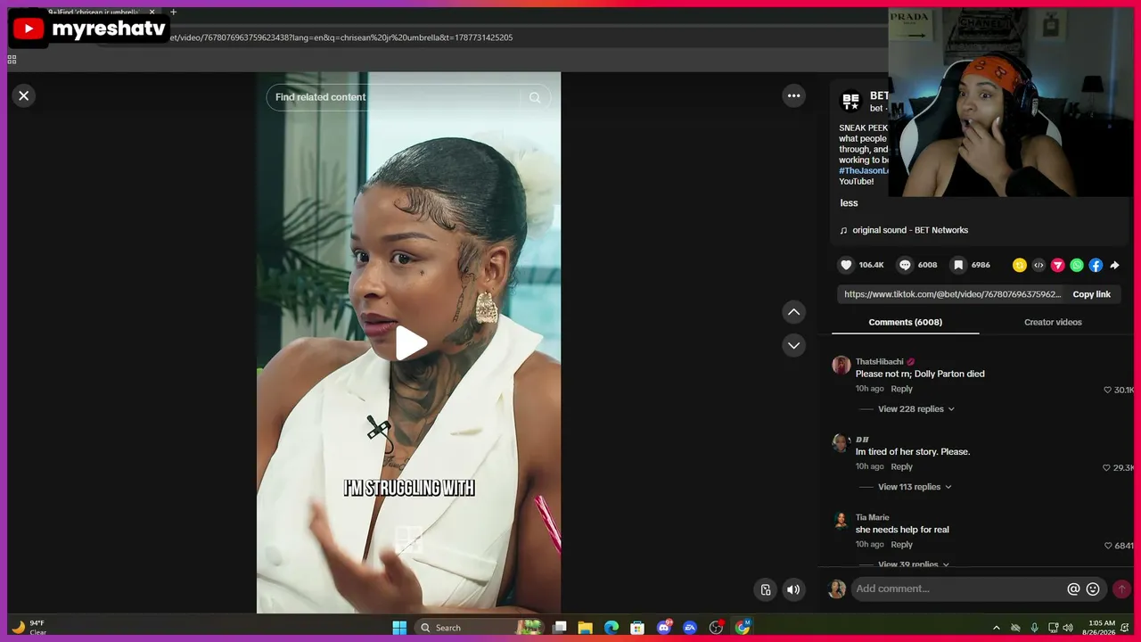The width and height of the screenshot is (1141, 642).
Task: Toggle the auto-scroll phone icon button
Action: 766,589
